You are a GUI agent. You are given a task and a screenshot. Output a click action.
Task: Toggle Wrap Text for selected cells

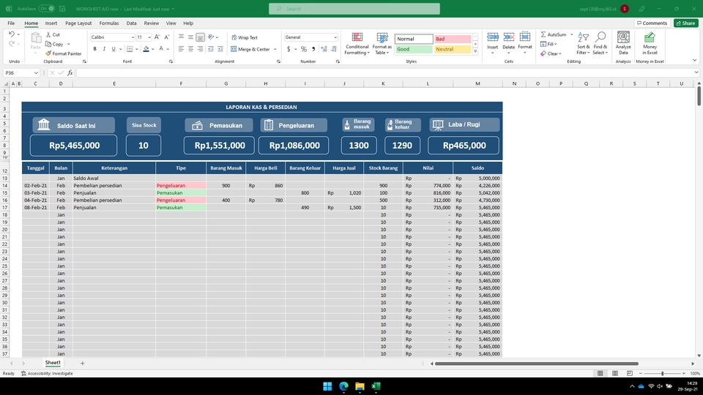tap(245, 37)
